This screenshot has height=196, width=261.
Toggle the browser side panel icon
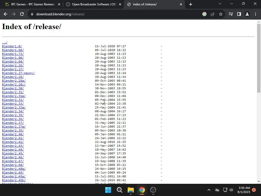tap(239, 14)
